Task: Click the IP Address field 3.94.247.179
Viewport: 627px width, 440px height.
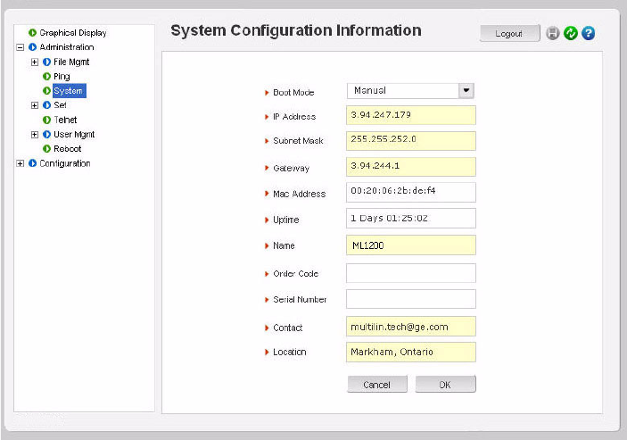Action: pos(411,115)
